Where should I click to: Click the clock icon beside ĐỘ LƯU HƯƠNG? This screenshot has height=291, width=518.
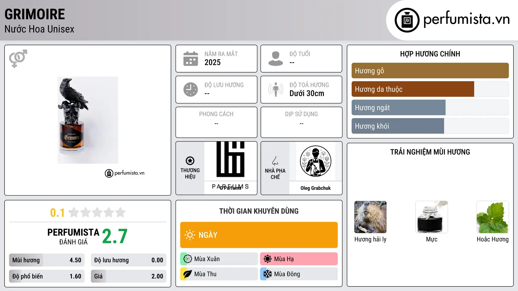pos(191,89)
